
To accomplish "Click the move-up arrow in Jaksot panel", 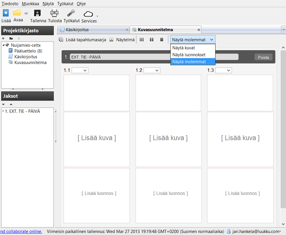I will tap(11, 104).
